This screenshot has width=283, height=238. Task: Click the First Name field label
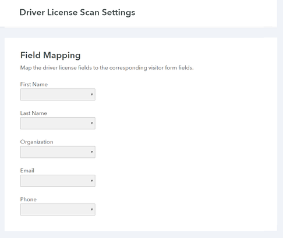point(34,84)
